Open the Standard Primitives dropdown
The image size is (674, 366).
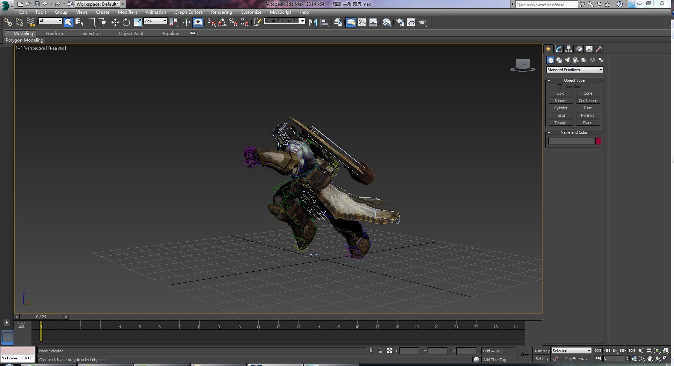pyautogui.click(x=575, y=70)
